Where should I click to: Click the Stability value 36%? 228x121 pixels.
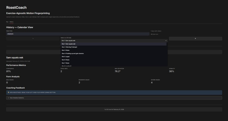(171, 71)
